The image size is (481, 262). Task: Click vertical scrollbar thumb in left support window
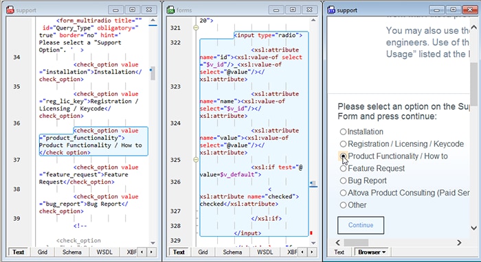153,73
